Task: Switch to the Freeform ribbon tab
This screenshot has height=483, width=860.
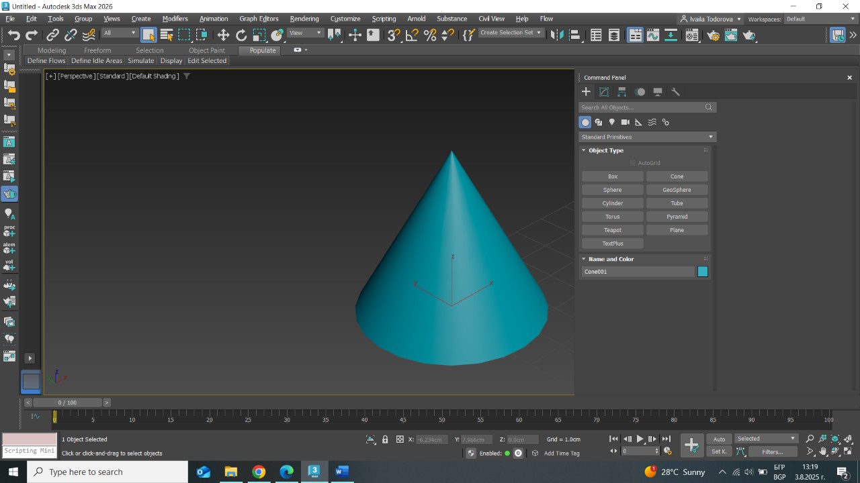Action: tap(97, 50)
